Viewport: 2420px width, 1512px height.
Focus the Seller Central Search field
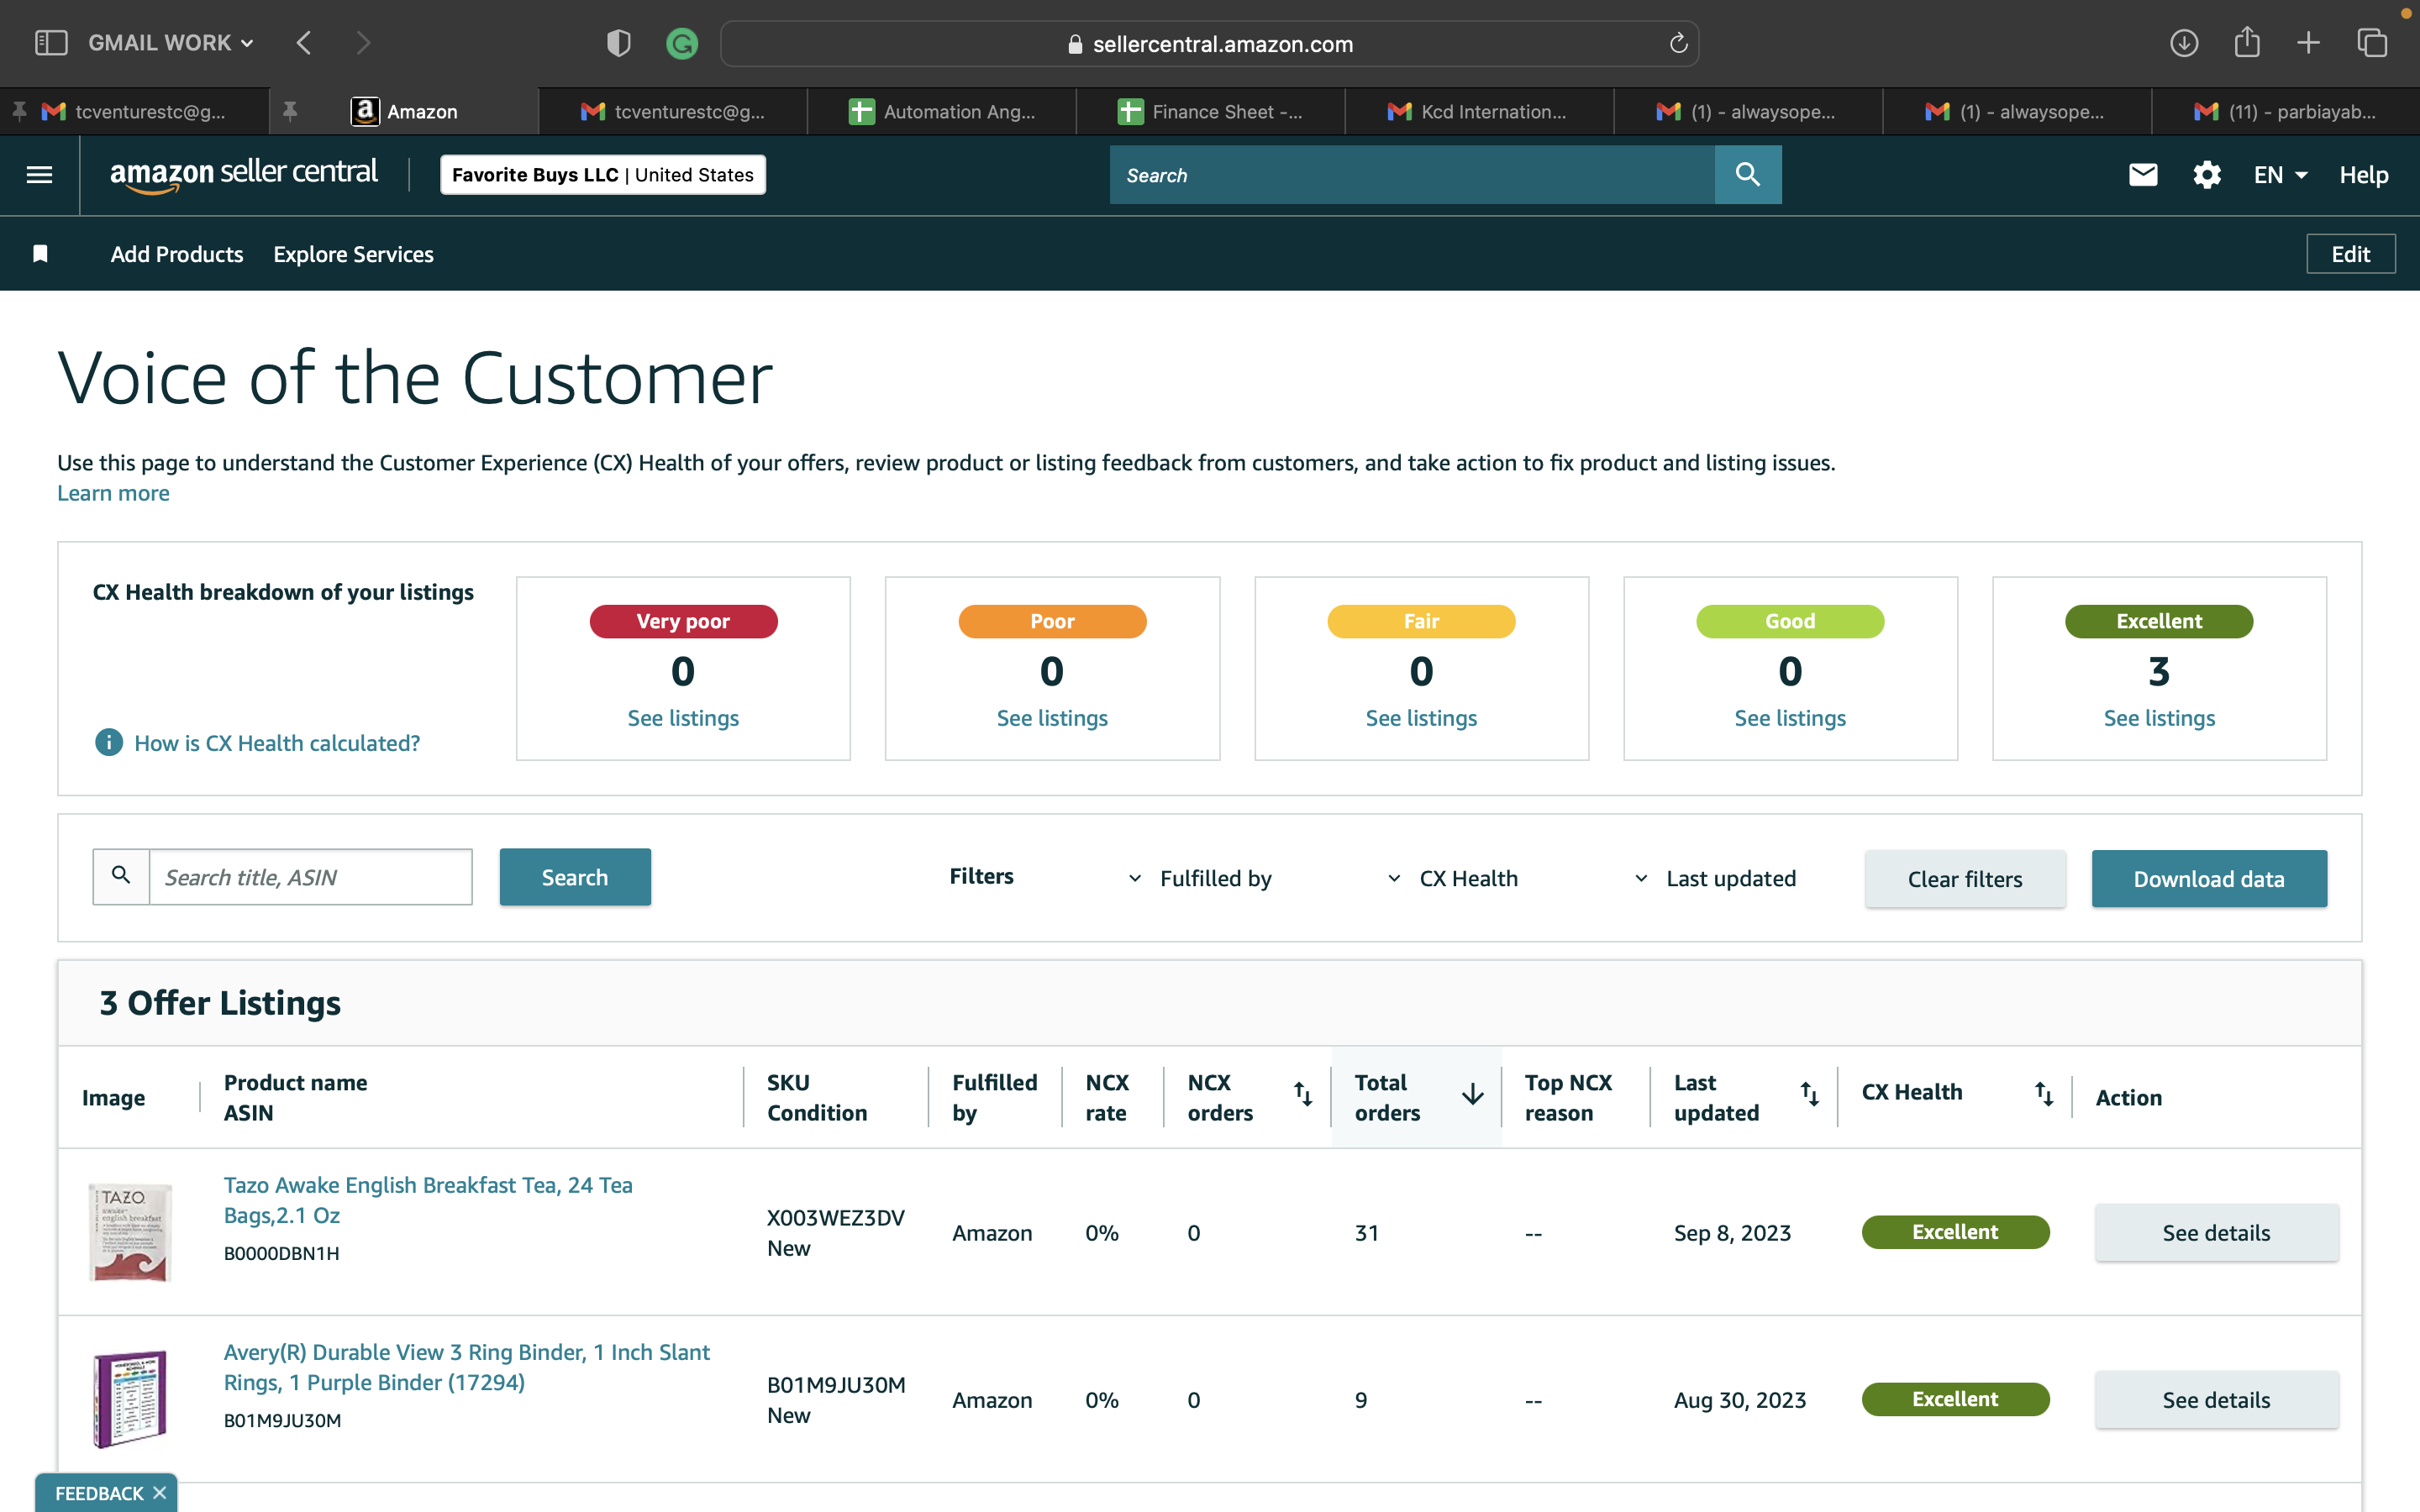[1412, 175]
